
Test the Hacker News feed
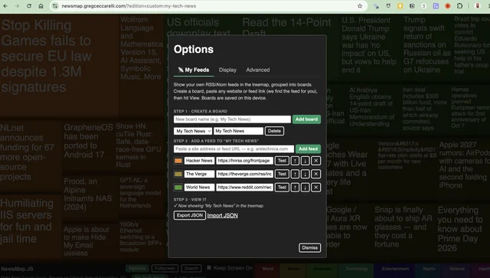coord(282,161)
